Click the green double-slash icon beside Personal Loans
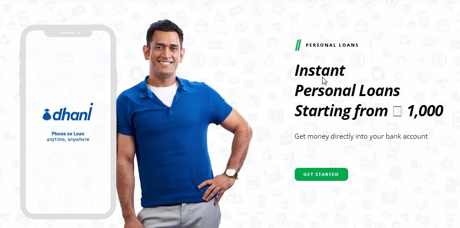 pyautogui.click(x=298, y=45)
